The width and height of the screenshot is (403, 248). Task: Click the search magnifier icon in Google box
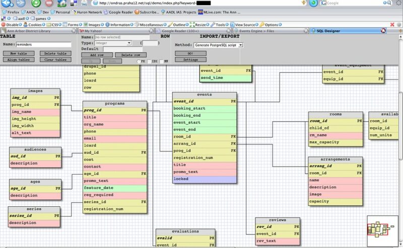pyautogui.click(x=389, y=3)
